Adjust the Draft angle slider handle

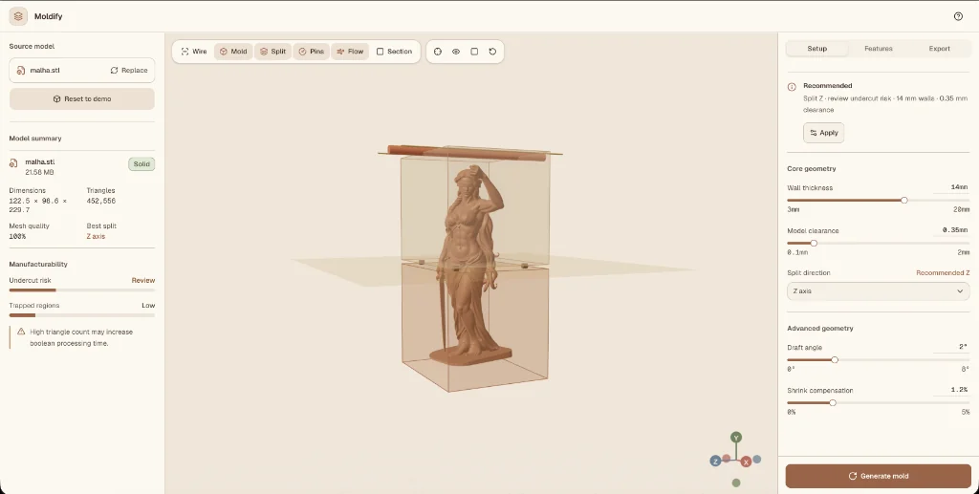[835, 360]
